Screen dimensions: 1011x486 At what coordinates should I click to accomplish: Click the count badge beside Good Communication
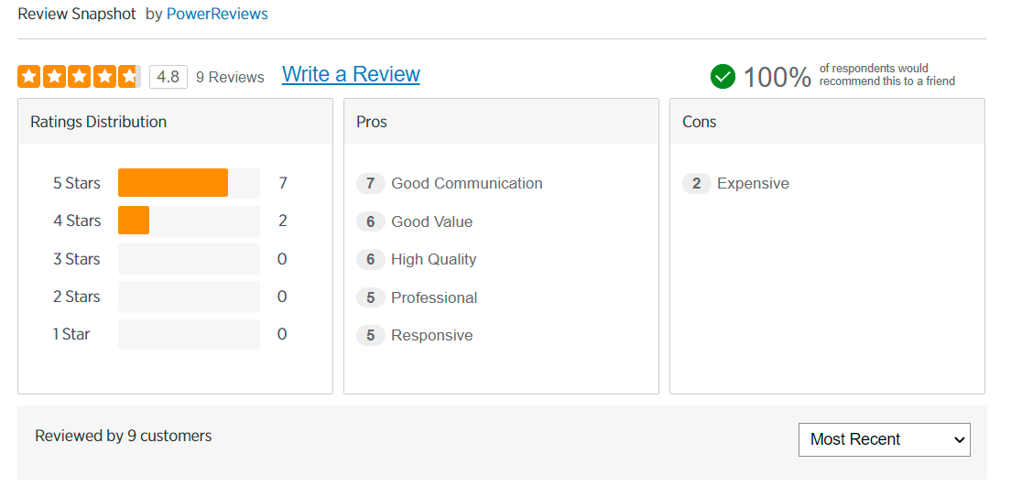pos(370,183)
